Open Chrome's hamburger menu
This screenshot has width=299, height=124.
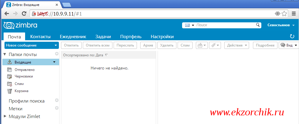[294, 13]
